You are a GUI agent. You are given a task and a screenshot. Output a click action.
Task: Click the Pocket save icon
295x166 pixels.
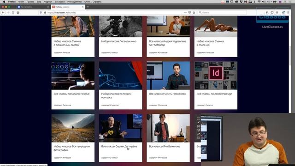point(189,12)
